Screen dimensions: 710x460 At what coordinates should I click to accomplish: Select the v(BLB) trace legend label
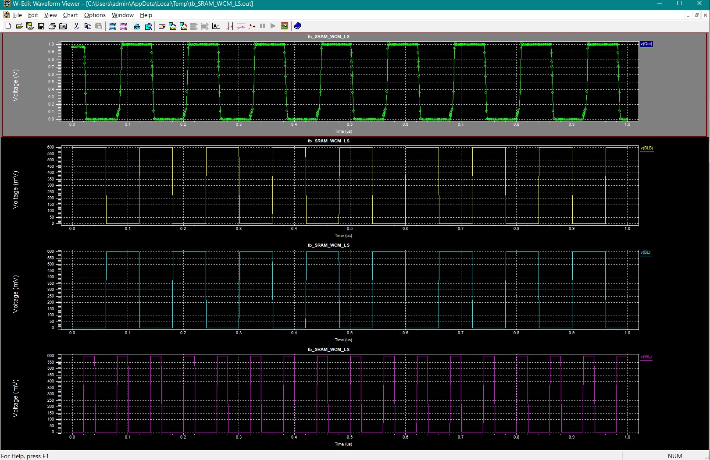pos(646,148)
